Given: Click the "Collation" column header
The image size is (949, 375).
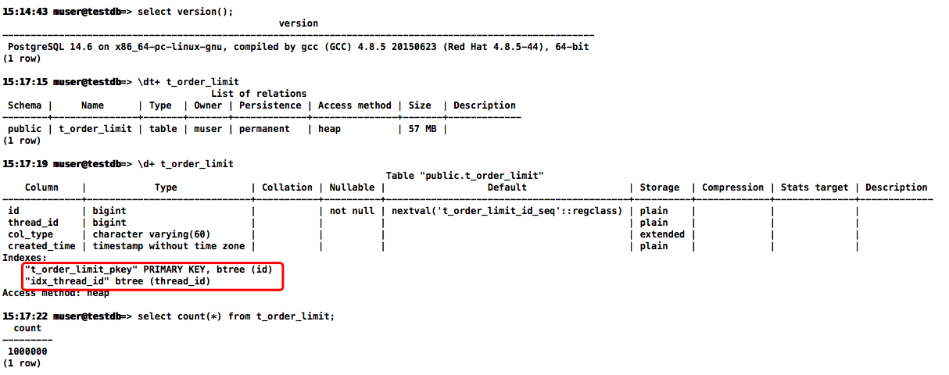Looking at the screenshot, I should pyautogui.click(x=287, y=187).
